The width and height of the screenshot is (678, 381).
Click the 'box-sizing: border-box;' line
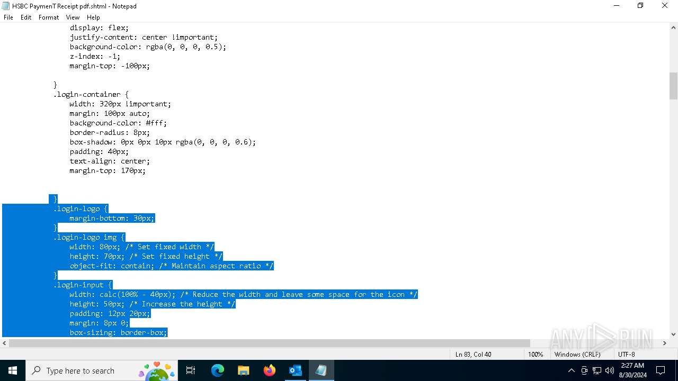[x=118, y=332]
